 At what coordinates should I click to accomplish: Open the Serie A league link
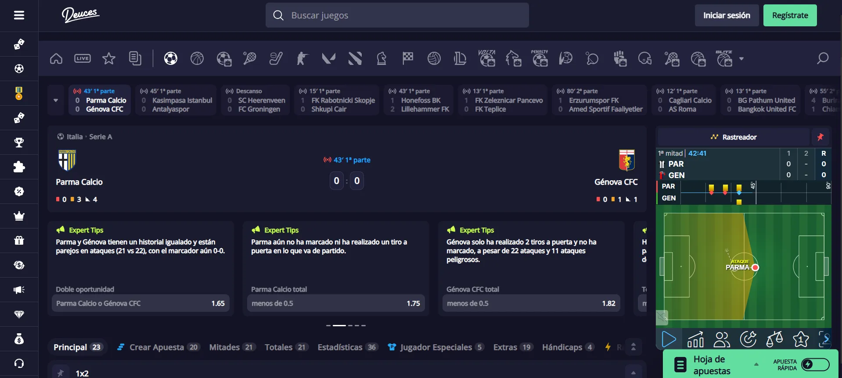tap(101, 137)
